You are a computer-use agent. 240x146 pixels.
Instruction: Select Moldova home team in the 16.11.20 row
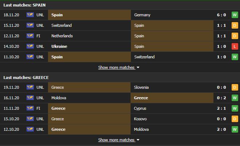tap(59, 98)
